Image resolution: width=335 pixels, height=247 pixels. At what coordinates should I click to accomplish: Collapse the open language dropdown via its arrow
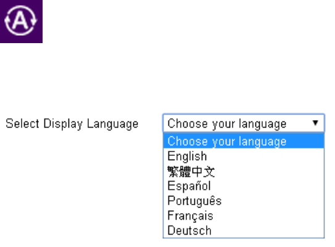pyautogui.click(x=315, y=123)
